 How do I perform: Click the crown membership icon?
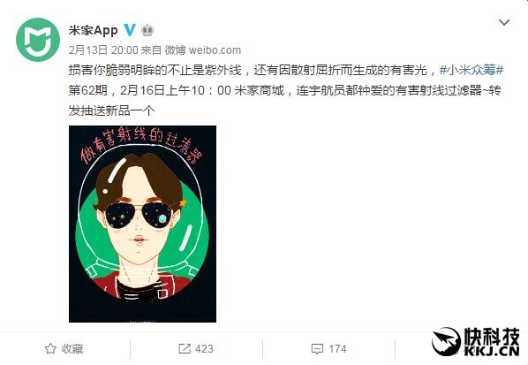147,30
